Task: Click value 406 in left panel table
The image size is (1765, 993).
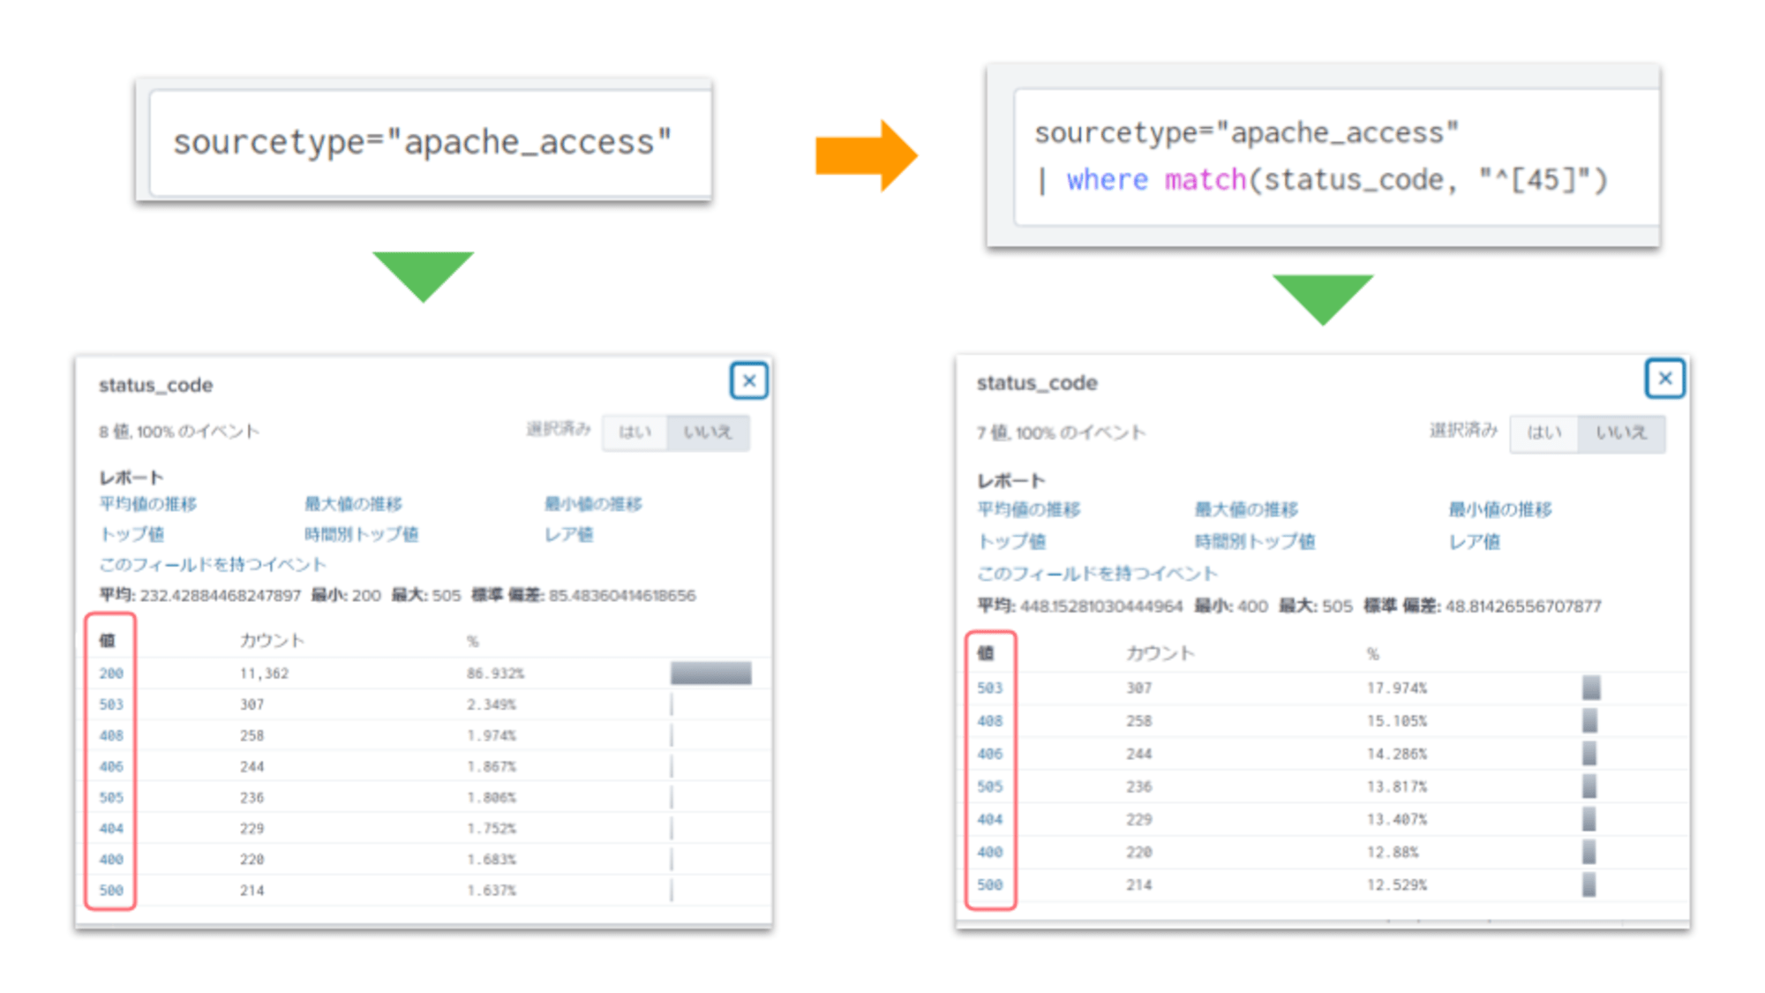Action: click(x=111, y=766)
